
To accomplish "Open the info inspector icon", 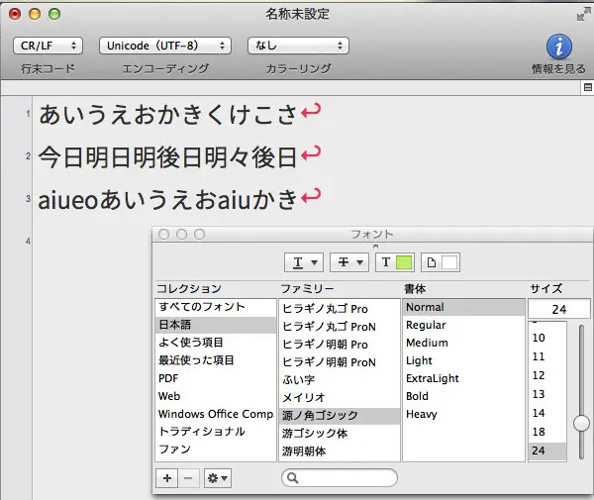I will pyautogui.click(x=558, y=47).
